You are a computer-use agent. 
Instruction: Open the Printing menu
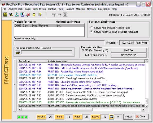(x=52, y=9)
